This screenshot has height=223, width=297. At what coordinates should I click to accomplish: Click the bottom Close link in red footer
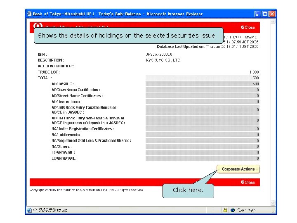click(248, 182)
